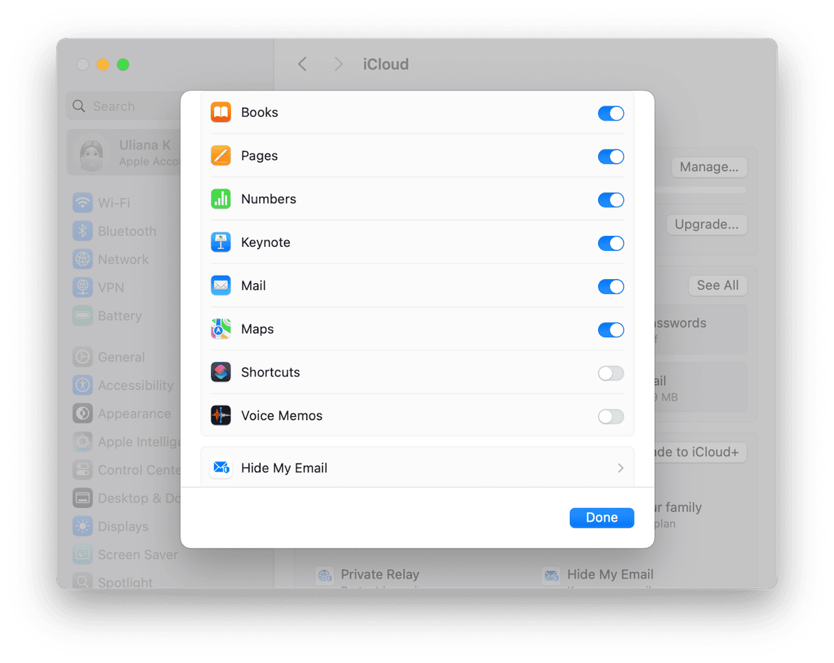Turn off iCloud sync for Books
Viewport: 834px width, 663px height.
coord(611,113)
